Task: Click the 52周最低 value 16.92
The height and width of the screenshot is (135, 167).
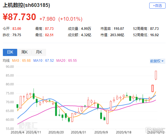Action: click(x=154, y=35)
